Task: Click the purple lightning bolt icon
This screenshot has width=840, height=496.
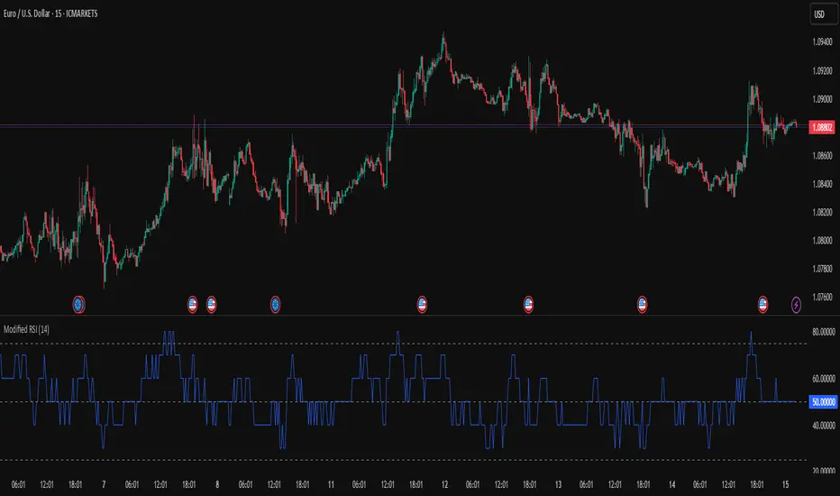Action: (x=797, y=303)
